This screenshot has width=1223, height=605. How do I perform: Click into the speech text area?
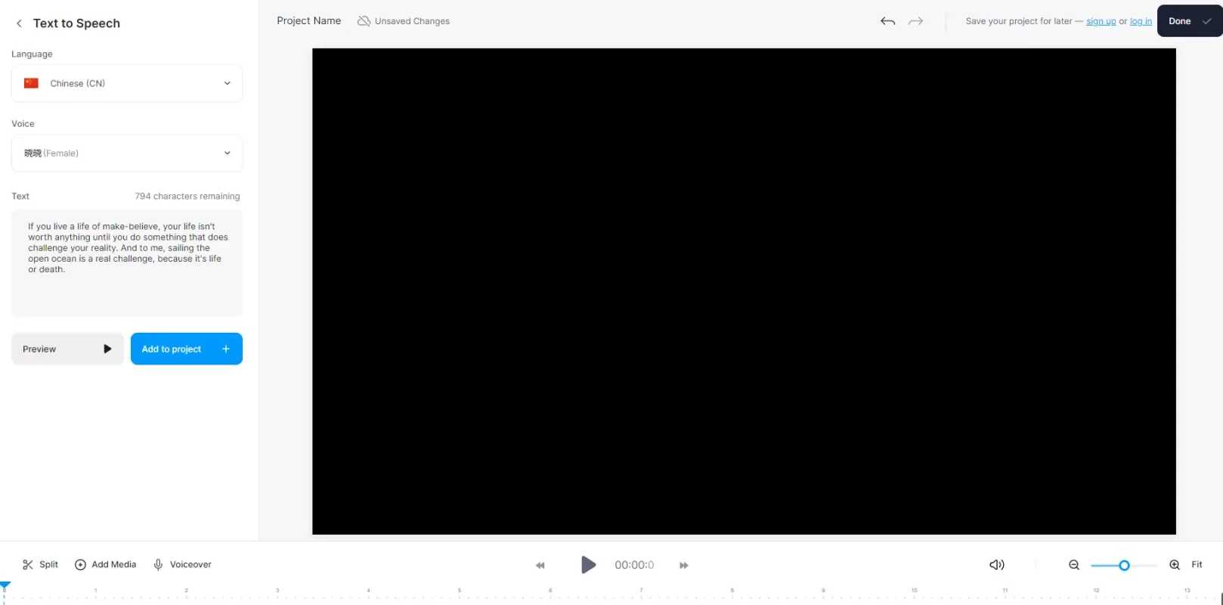(x=127, y=262)
